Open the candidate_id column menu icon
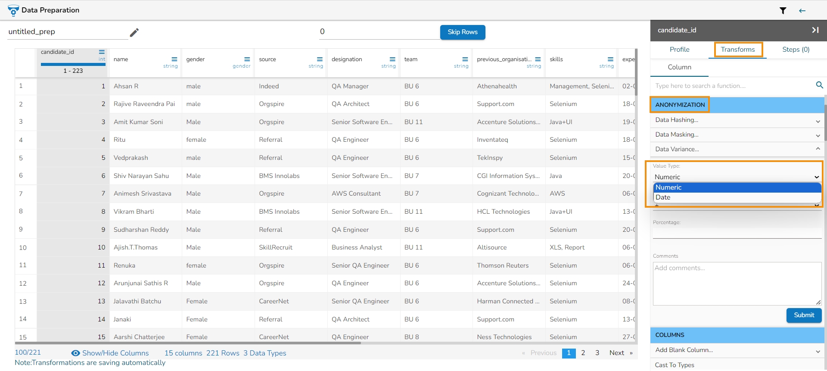Viewport: 827px width, 371px height. 102,52
